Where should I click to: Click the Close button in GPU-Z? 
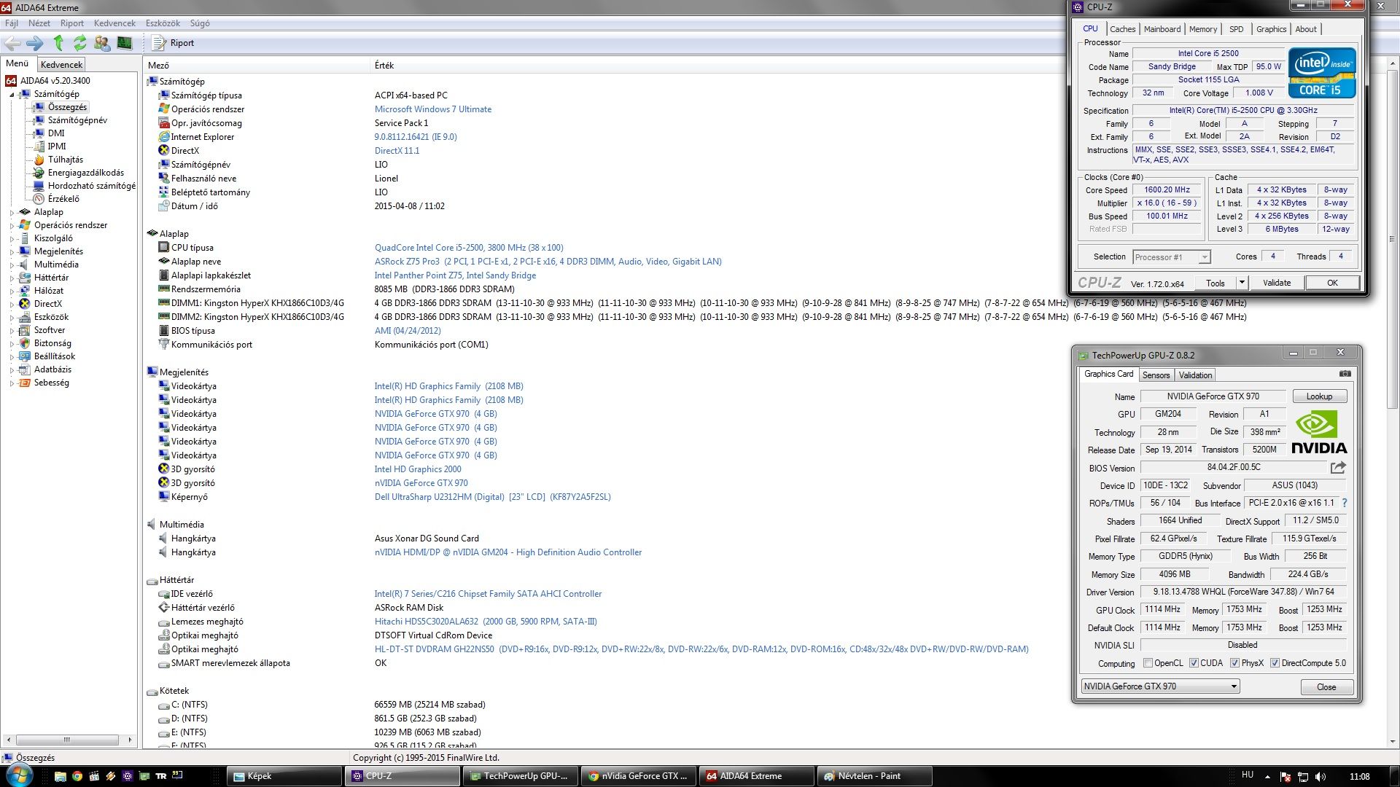coord(1326,687)
